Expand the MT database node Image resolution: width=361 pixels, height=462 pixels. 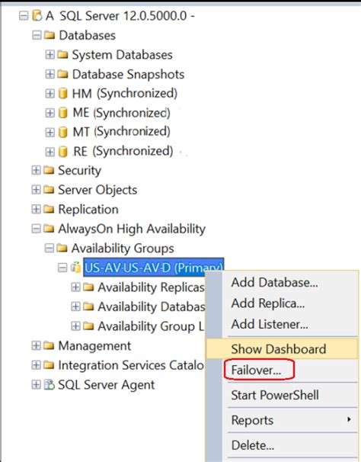coord(50,133)
